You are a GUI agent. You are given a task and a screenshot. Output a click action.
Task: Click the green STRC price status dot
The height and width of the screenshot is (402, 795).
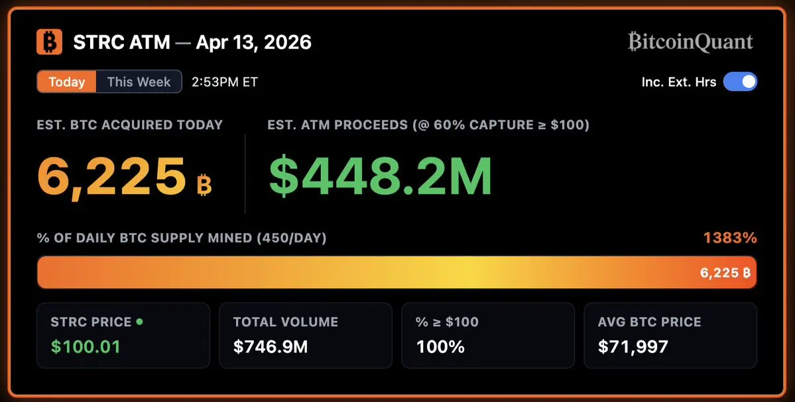pos(139,321)
